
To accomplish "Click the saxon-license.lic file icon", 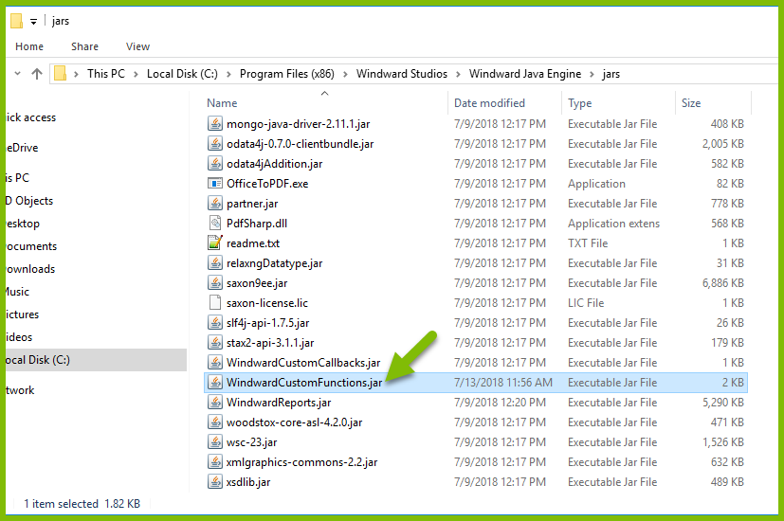I will pos(215,303).
